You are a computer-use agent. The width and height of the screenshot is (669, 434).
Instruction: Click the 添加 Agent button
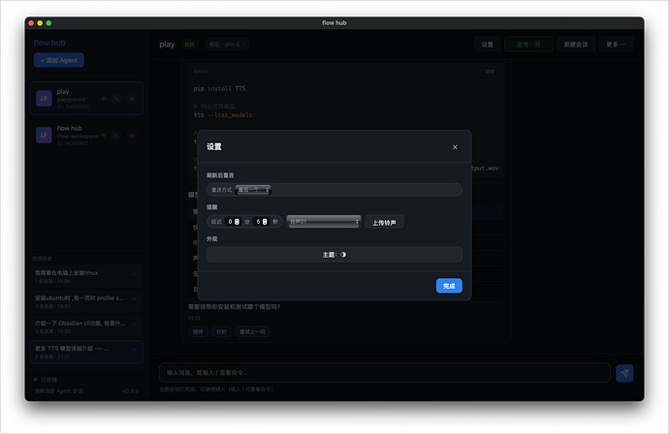pyautogui.click(x=58, y=60)
